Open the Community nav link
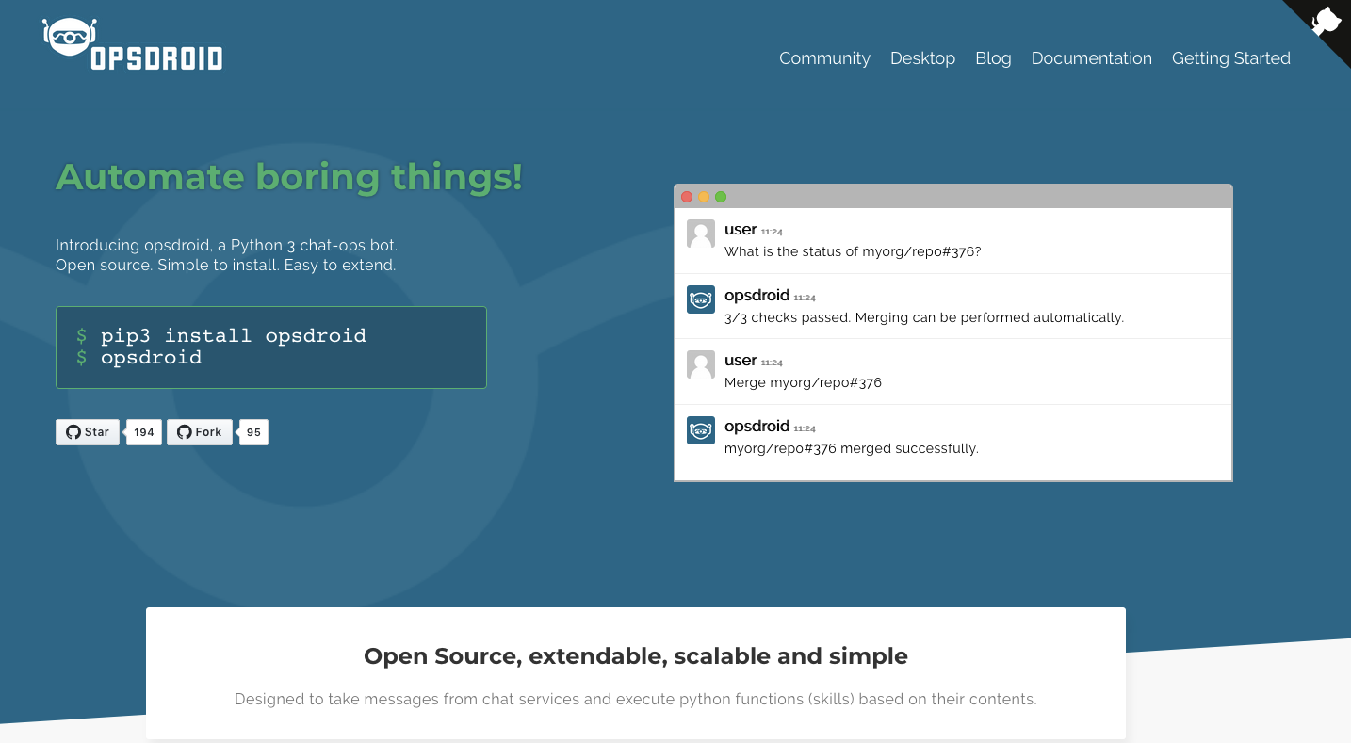Viewport: 1351px width, 743px height. tap(824, 58)
